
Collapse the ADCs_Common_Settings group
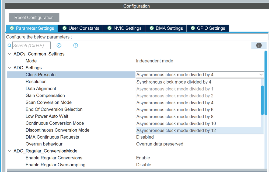click(x=10, y=54)
